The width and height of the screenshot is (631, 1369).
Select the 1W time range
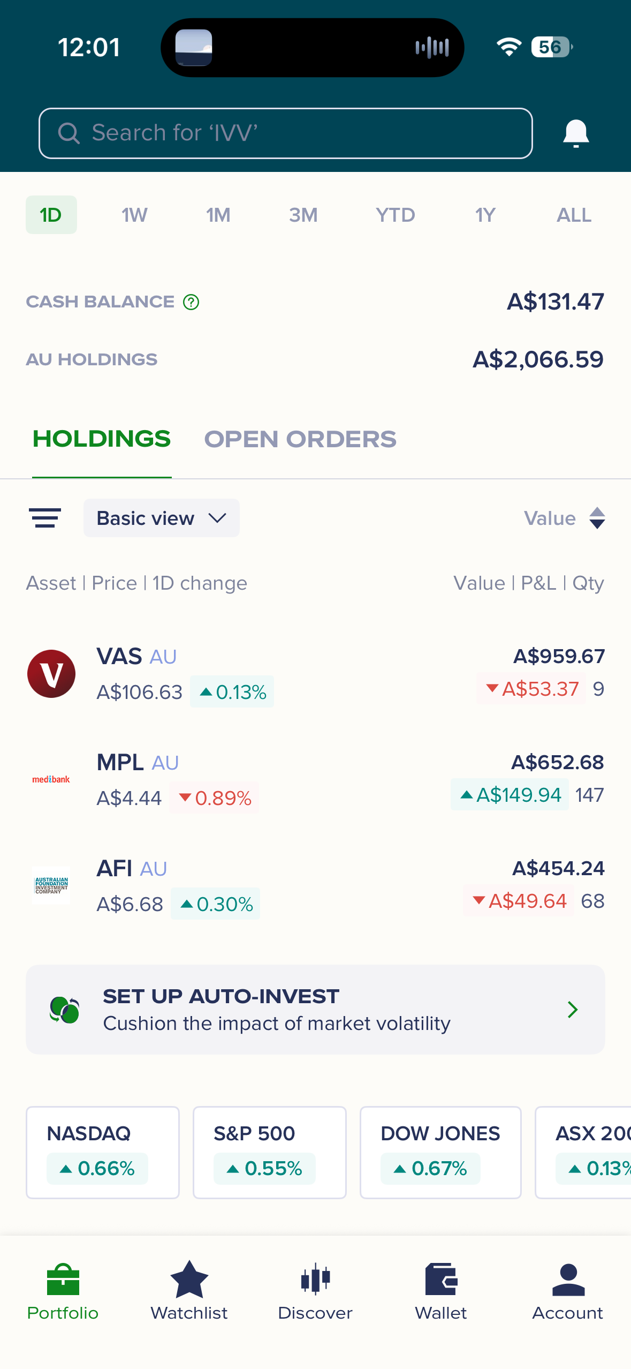134,215
